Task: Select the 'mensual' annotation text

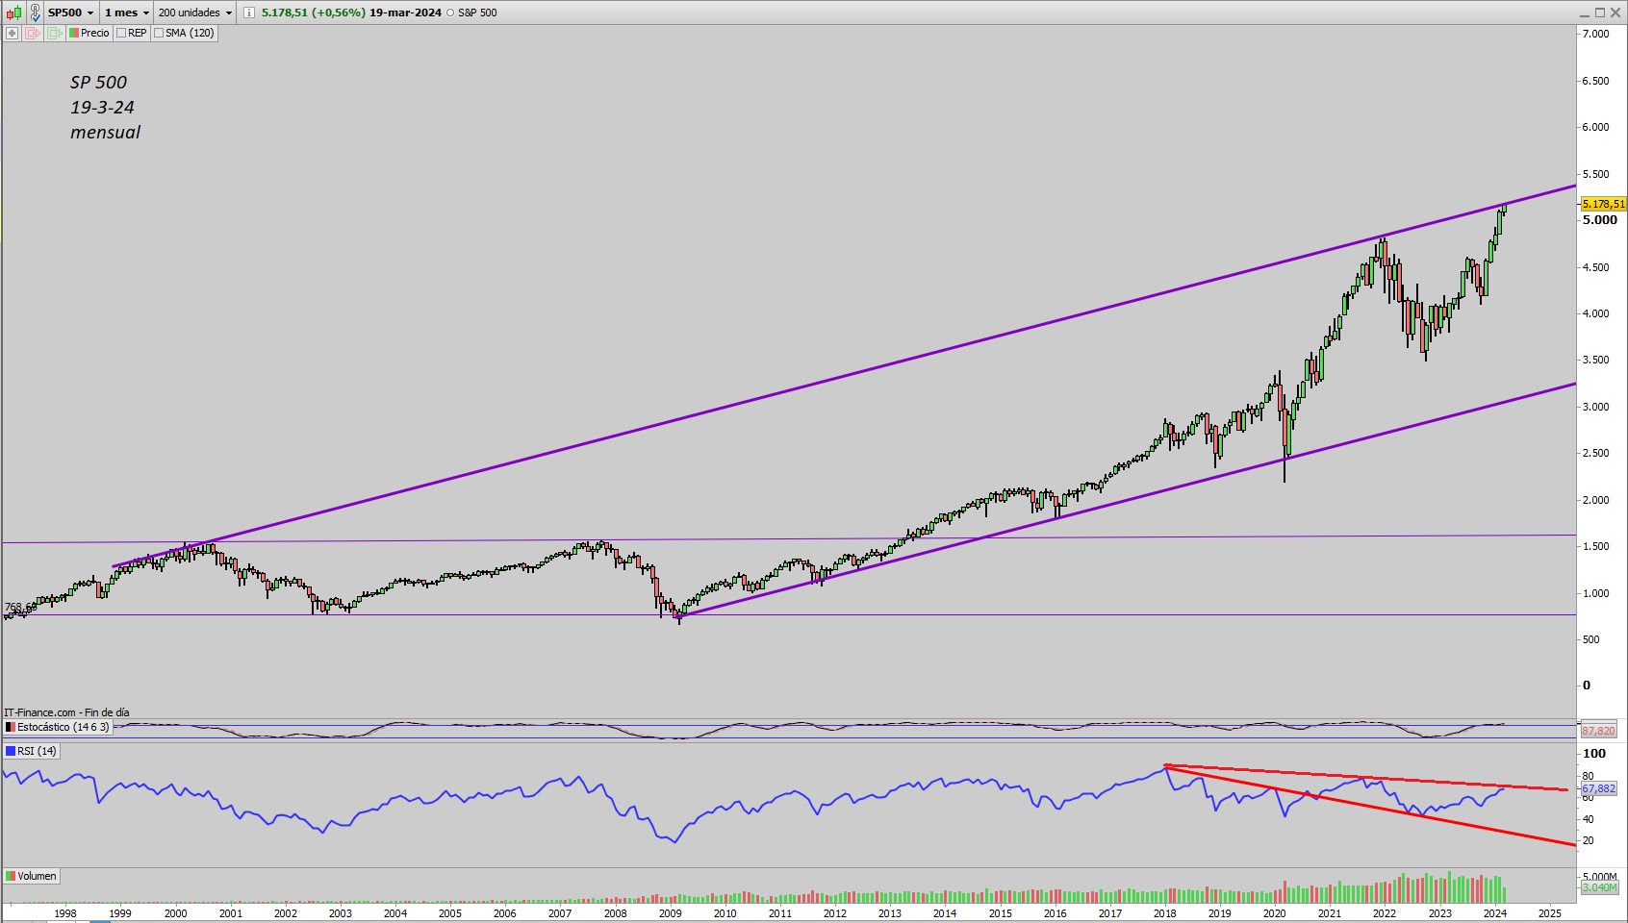Action: click(105, 133)
